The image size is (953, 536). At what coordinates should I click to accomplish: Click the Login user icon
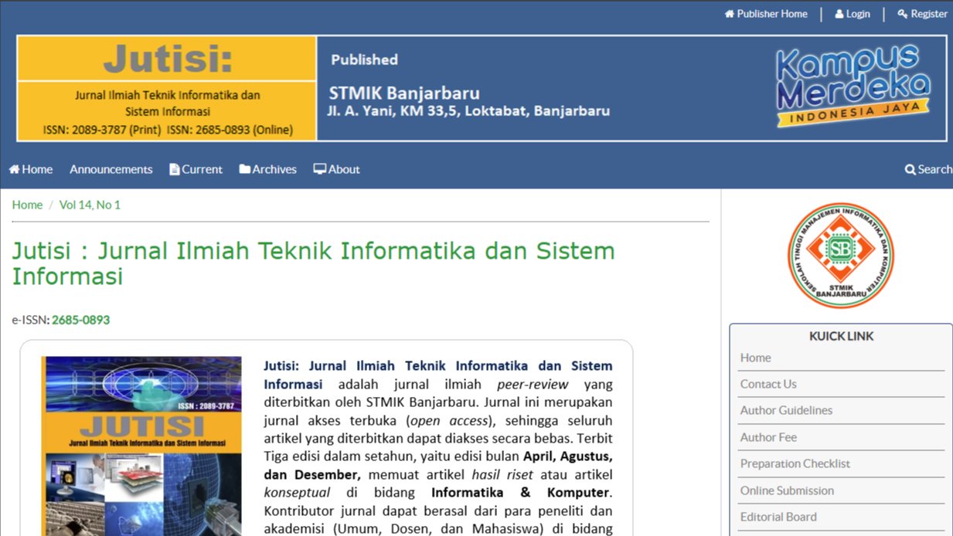(x=839, y=14)
